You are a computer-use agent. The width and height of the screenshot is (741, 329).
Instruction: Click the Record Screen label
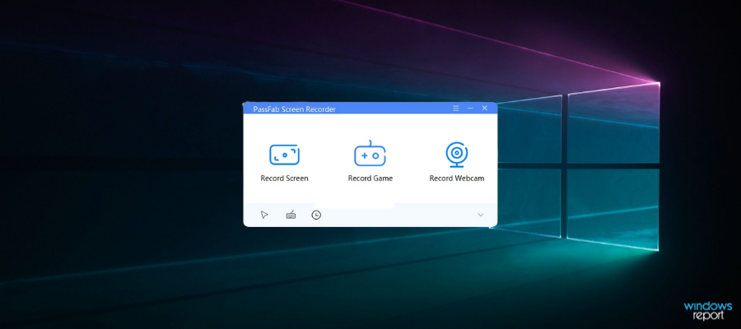[x=285, y=178]
